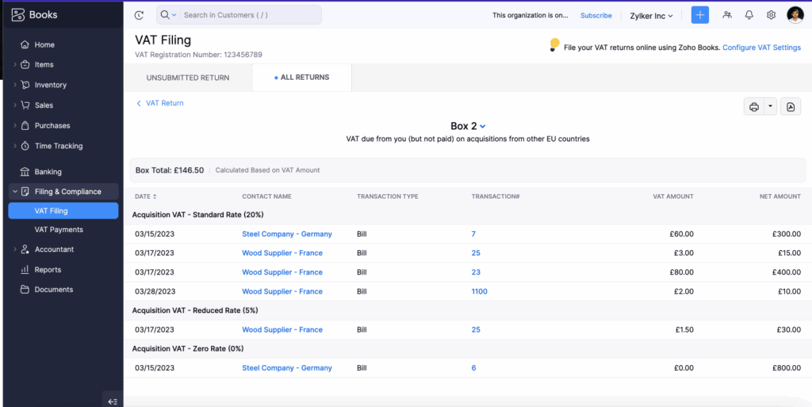Click the user profile avatar
Screen dimensions: 812x407
tap(795, 15)
